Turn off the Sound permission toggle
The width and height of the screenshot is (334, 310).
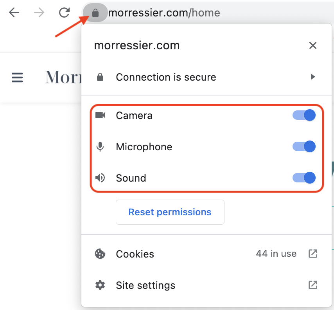point(304,178)
